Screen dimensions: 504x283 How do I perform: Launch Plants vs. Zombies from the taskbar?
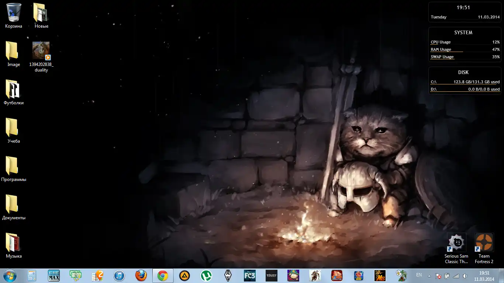point(402,276)
